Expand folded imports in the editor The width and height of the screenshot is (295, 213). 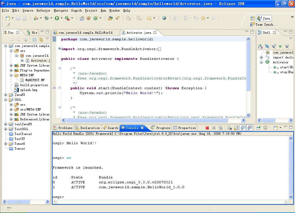tap(60, 49)
